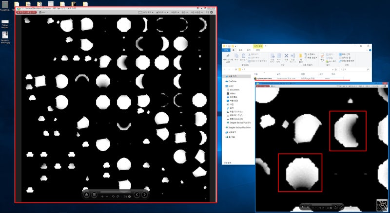Switch to Picture Tools Manage tab in Explorer

[258, 50]
